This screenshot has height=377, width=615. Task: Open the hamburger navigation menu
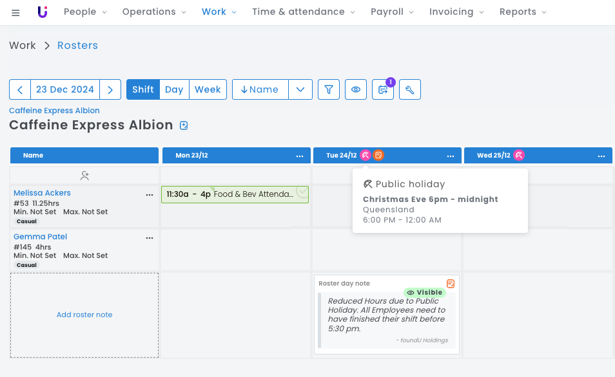15,12
